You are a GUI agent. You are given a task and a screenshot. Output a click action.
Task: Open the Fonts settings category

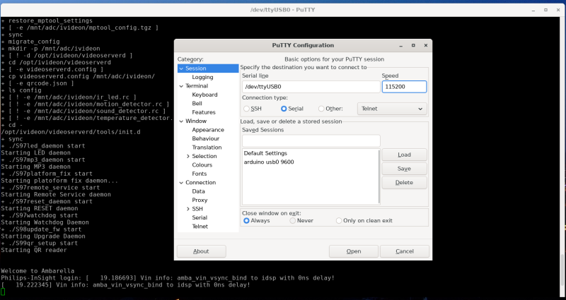[200, 174]
